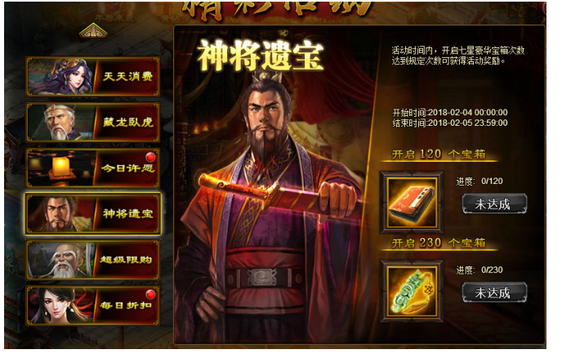Click the white-bearded elder portrait on 藏龙卧虎

(x=60, y=123)
